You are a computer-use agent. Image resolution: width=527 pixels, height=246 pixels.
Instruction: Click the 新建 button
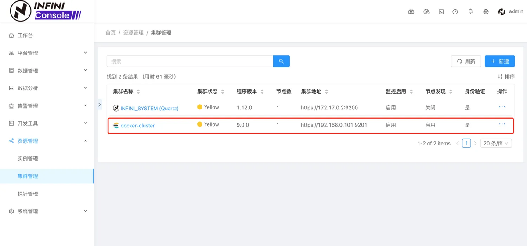[500, 61]
